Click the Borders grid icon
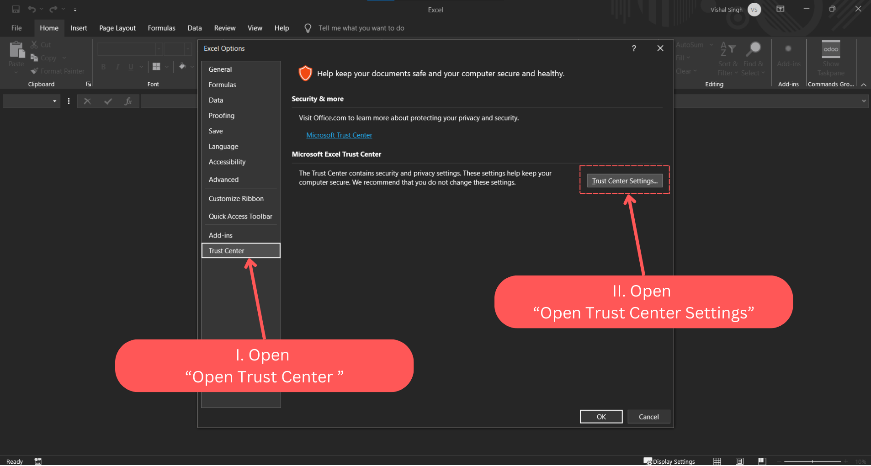 tap(156, 67)
